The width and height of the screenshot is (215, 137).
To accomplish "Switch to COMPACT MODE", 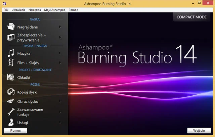I will pyautogui.click(x=191, y=17).
